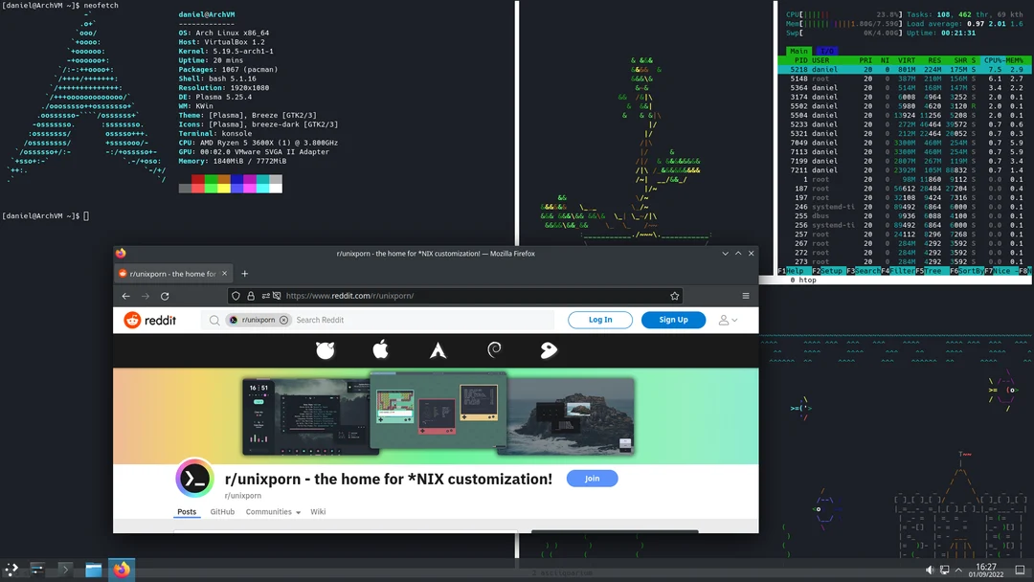Click the Log In button
This screenshot has height=582, width=1034.
point(600,320)
